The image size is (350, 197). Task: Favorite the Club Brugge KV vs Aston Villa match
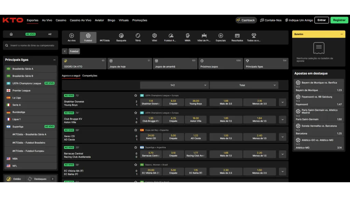(135, 113)
